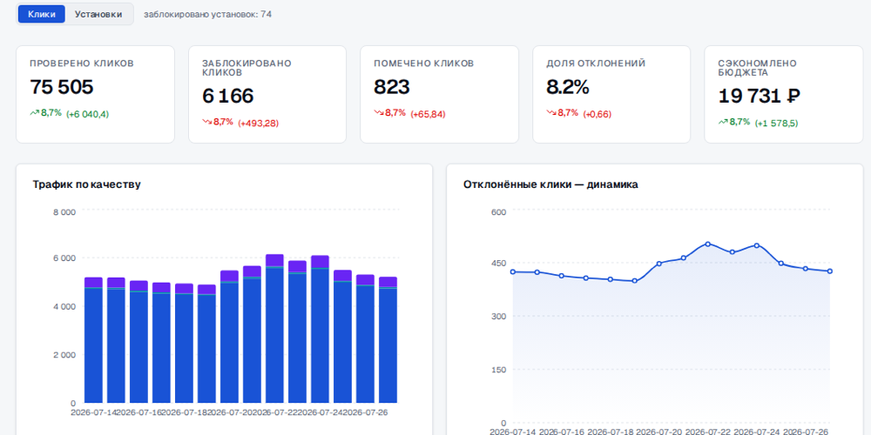Screen dimensions: 871x435
Task: Click the 450 axis label in line chart
Action: pyautogui.click(x=498, y=264)
